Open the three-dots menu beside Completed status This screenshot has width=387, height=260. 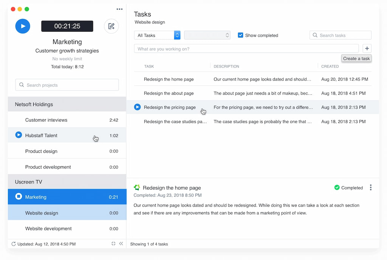[371, 187]
